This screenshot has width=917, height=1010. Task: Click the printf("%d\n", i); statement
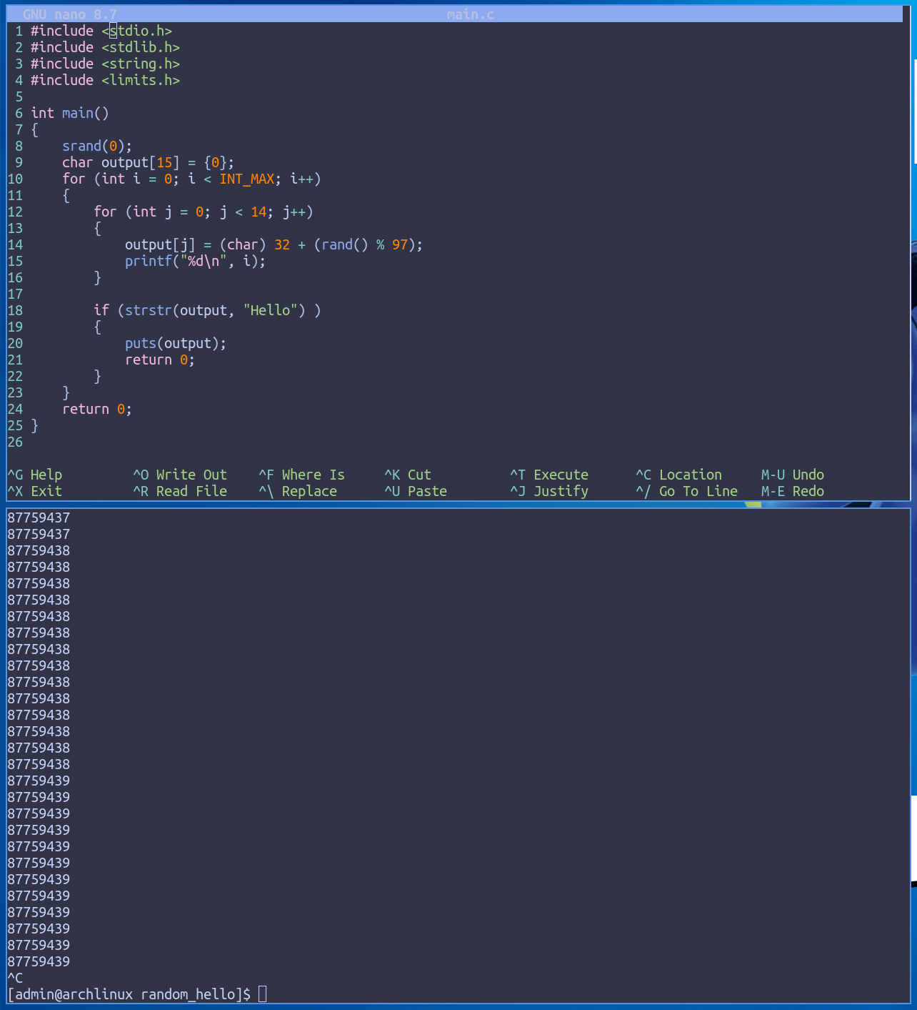(196, 261)
